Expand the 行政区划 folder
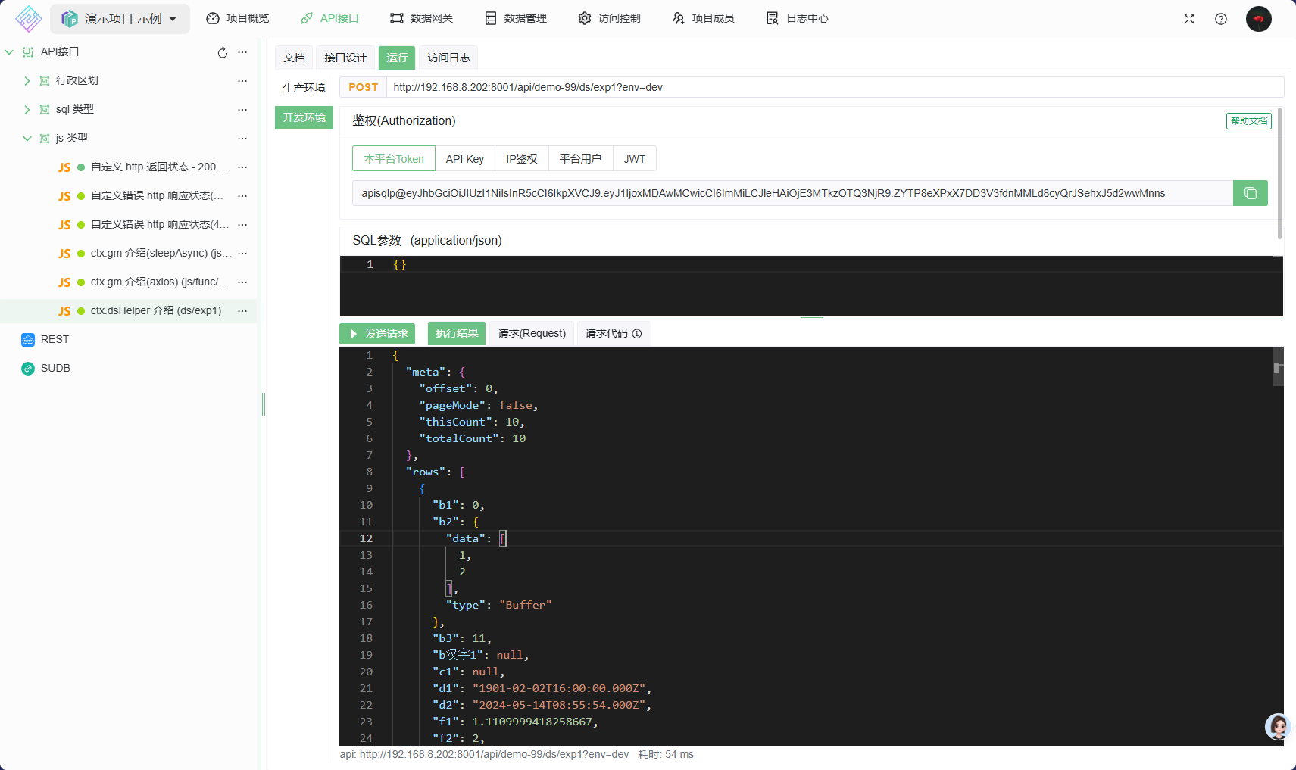The width and height of the screenshot is (1296, 770). tap(27, 81)
